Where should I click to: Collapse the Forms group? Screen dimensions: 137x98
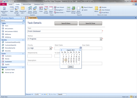coord(23,53)
